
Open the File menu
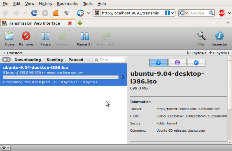click(5, 3)
